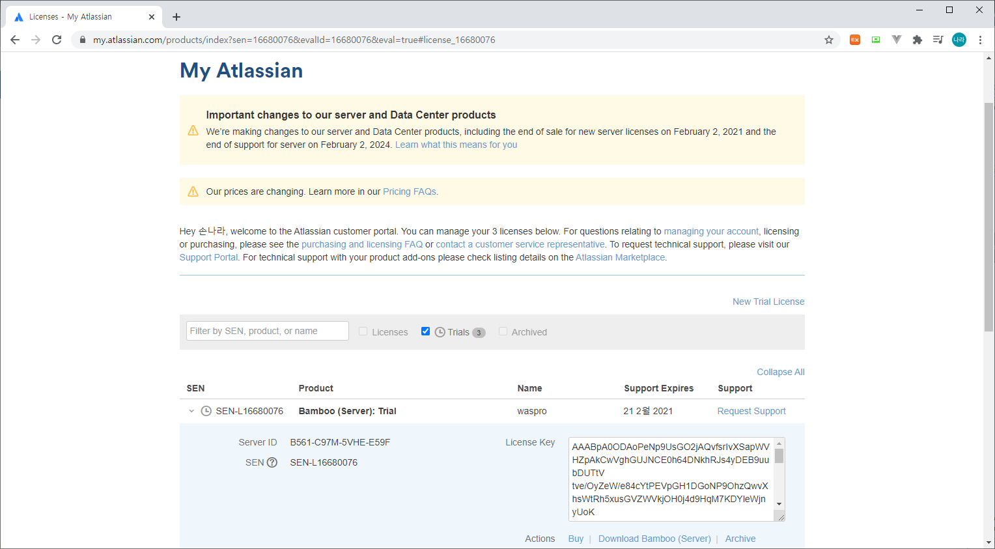This screenshot has width=995, height=549.
Task: Click the SEN-L16680076 value in the details panel
Action: click(324, 462)
